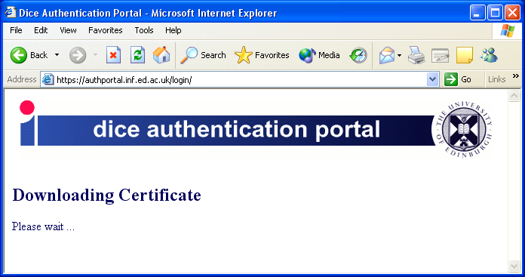Open the History clock icon

tap(358, 55)
